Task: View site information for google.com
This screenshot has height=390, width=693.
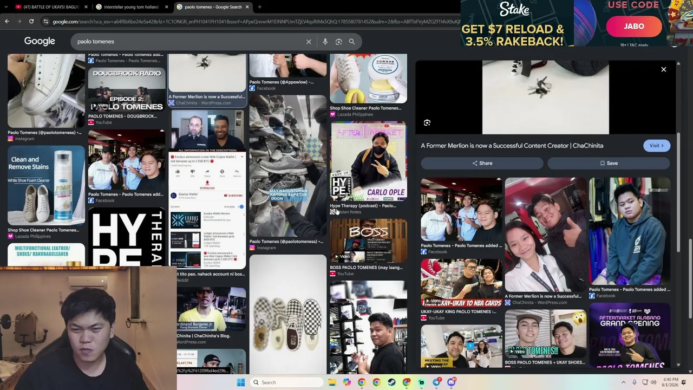Action: pos(45,21)
